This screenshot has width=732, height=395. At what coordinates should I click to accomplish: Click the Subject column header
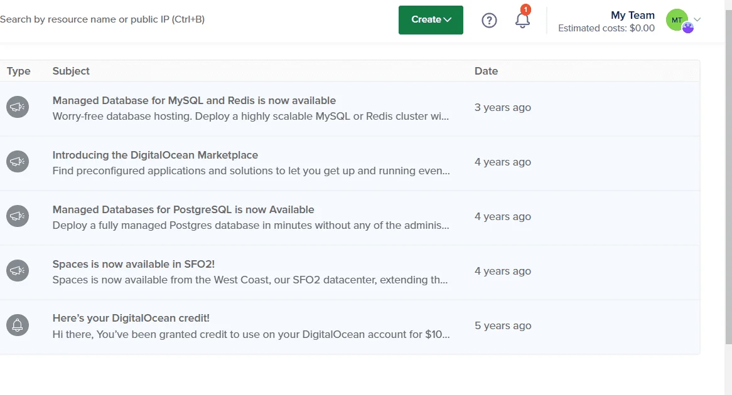coord(71,71)
